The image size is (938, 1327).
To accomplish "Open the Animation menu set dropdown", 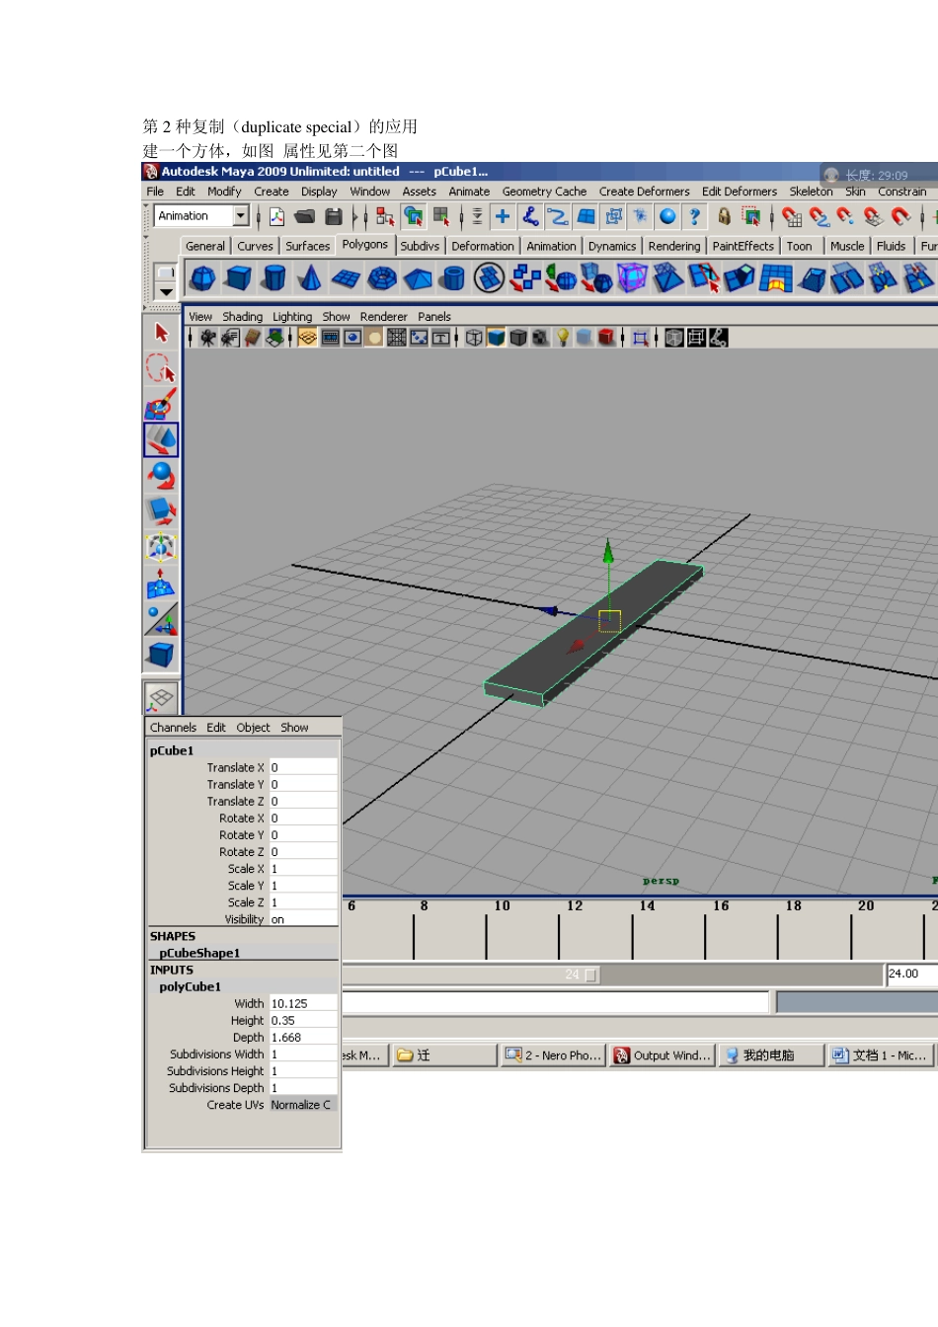I will click(240, 215).
